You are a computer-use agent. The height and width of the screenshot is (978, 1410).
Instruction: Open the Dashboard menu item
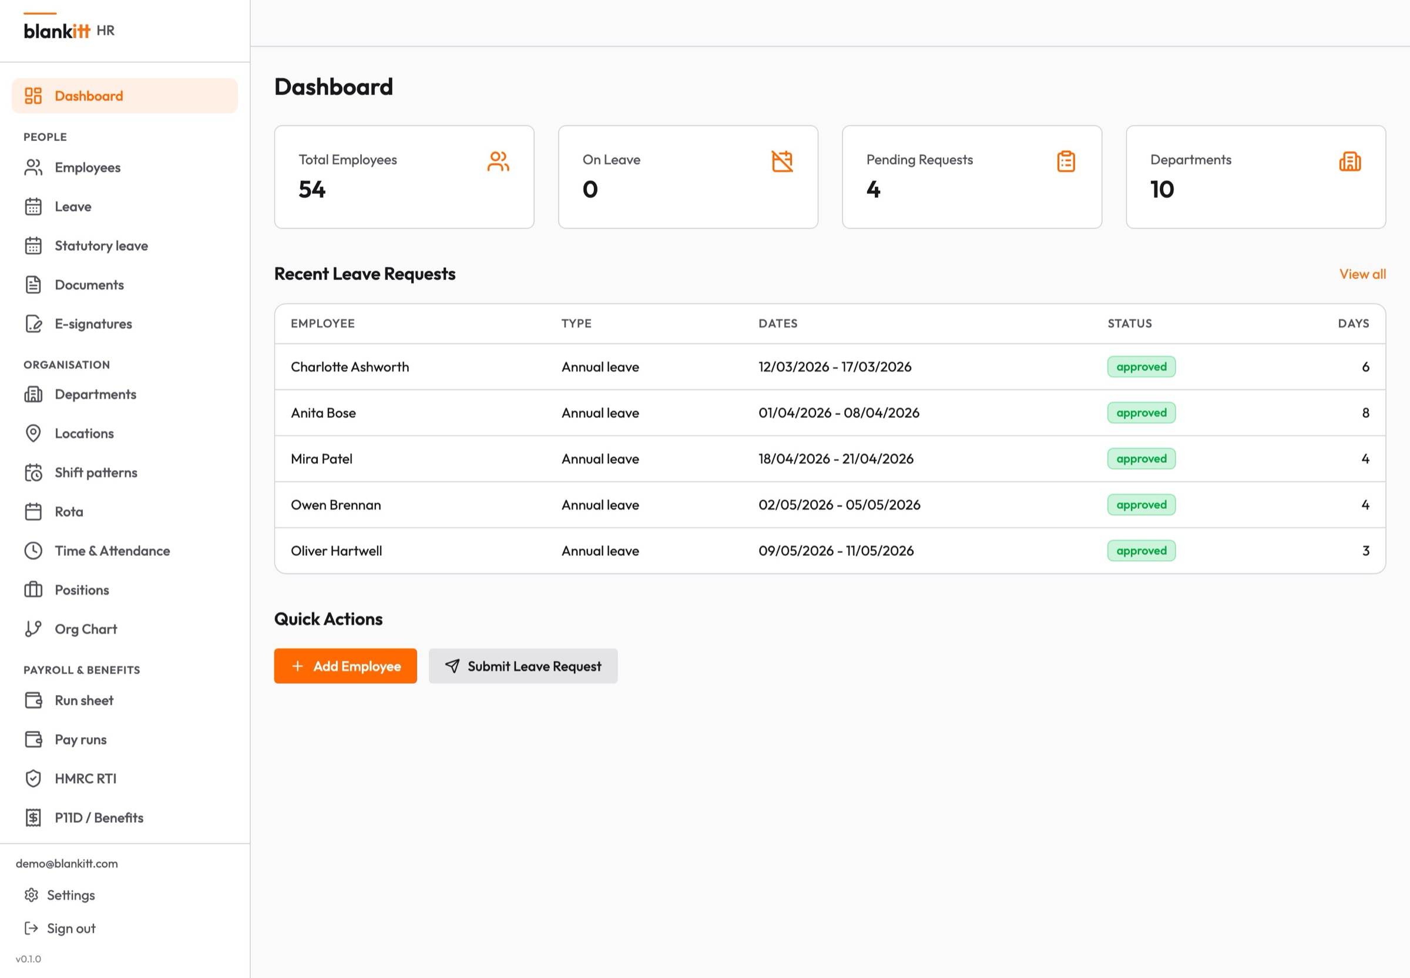click(x=125, y=96)
